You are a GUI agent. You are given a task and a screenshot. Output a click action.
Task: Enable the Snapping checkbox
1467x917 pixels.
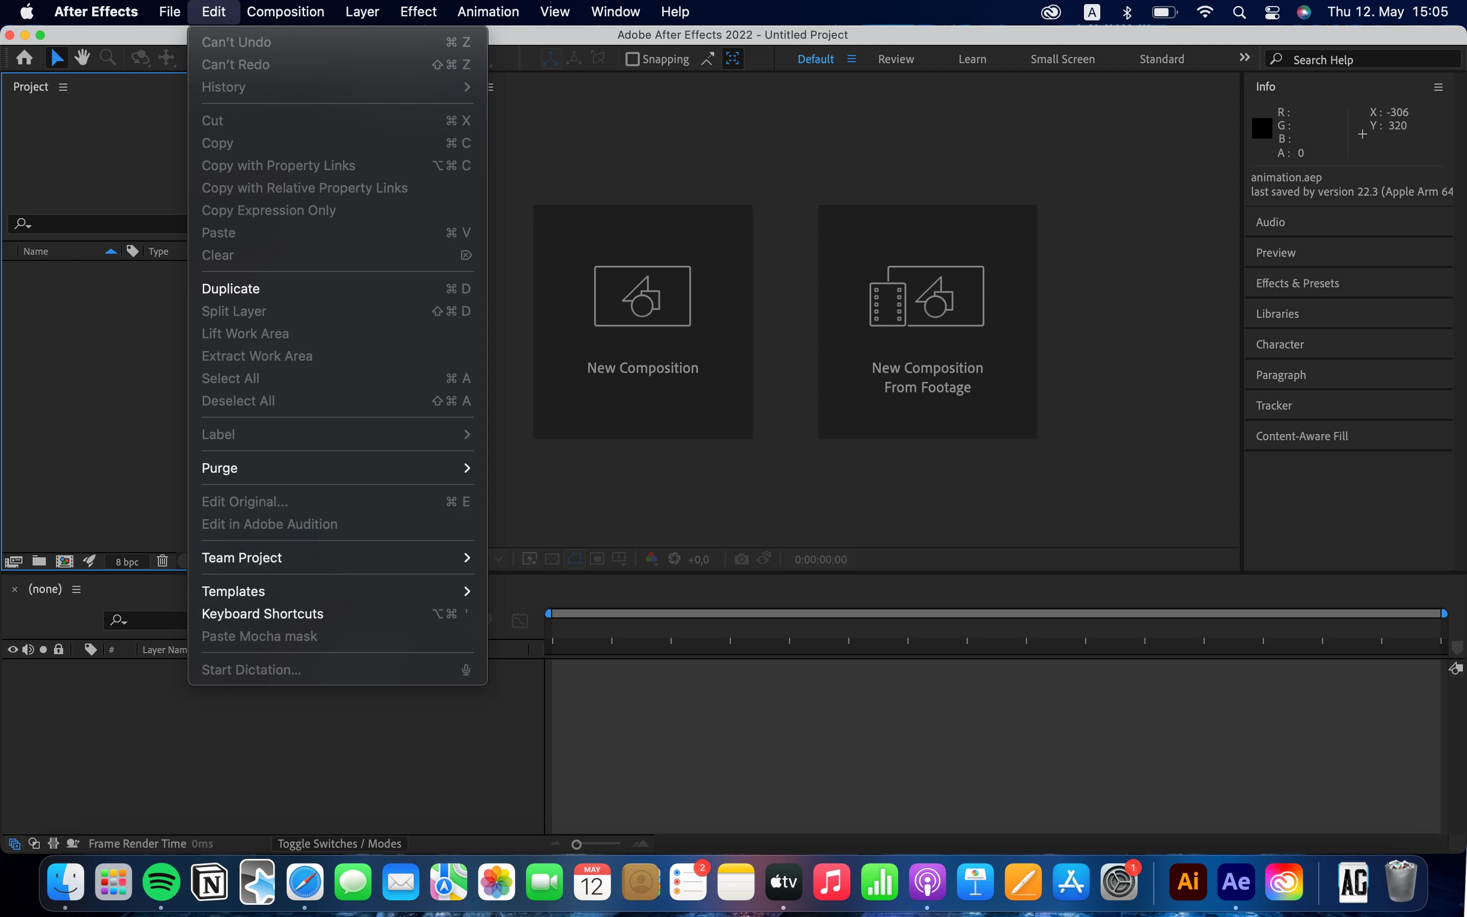click(x=632, y=59)
